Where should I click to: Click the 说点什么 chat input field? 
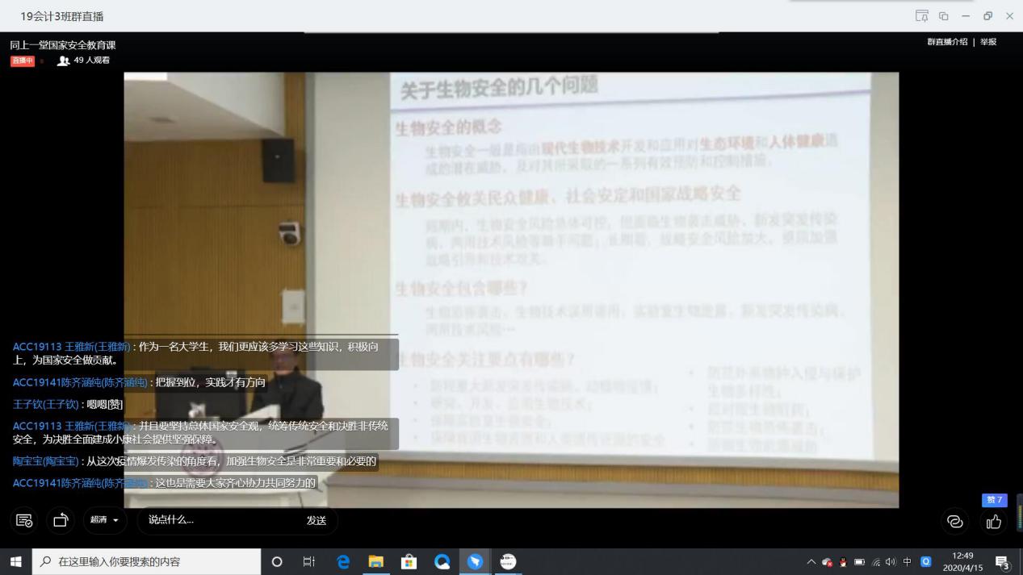click(x=218, y=520)
